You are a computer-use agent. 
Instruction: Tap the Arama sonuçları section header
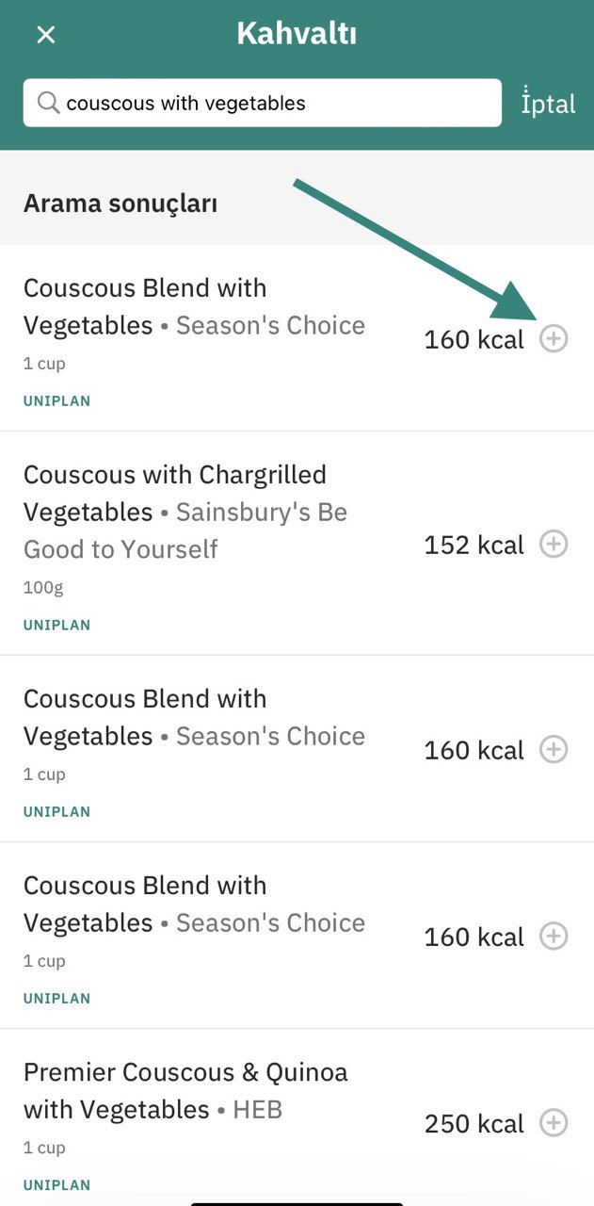pyautogui.click(x=120, y=204)
